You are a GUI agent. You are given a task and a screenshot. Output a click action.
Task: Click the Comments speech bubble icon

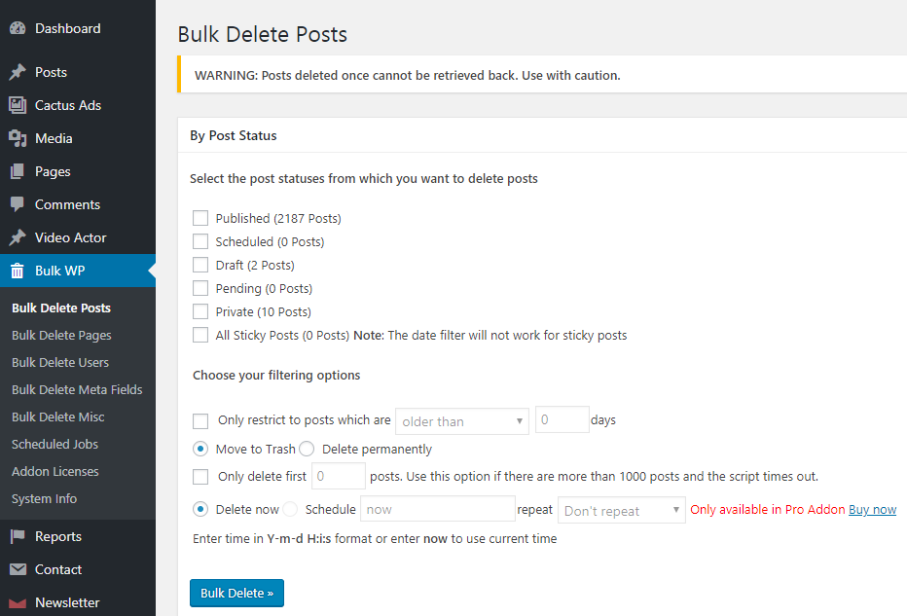coord(18,204)
